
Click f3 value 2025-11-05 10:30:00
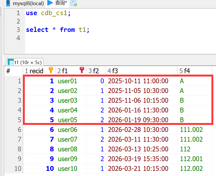click(x=138, y=91)
